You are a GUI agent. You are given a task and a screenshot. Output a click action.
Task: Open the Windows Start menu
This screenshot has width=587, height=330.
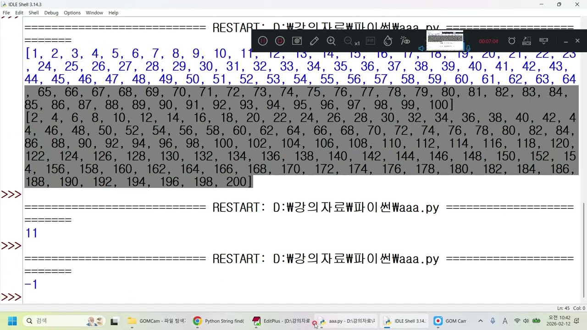[12, 321]
